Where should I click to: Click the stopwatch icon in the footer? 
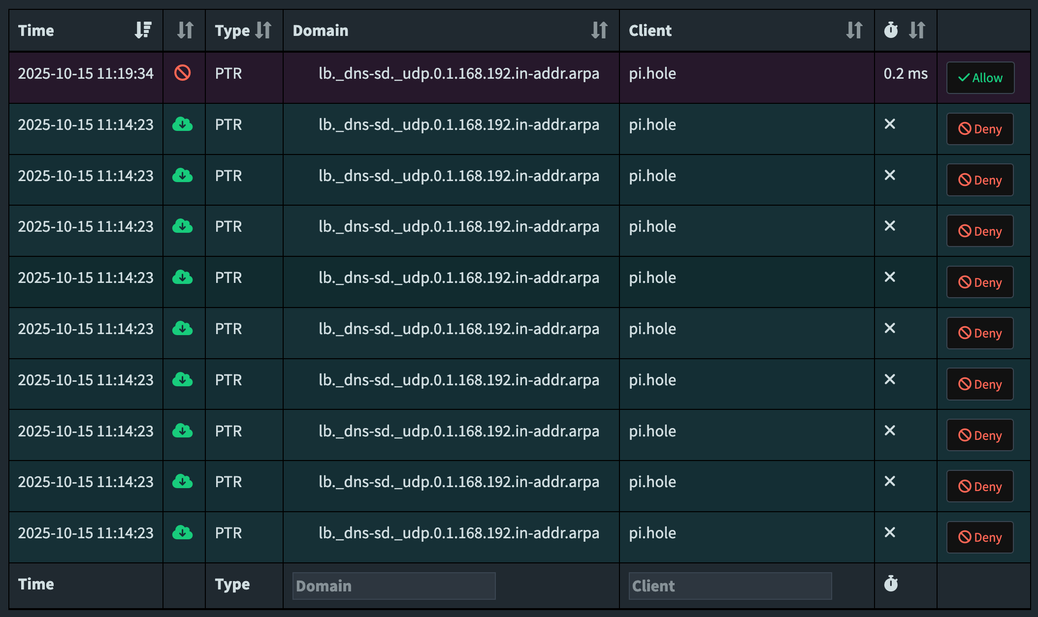891,584
